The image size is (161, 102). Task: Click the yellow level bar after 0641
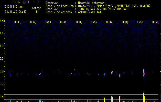(x=18, y=99)
